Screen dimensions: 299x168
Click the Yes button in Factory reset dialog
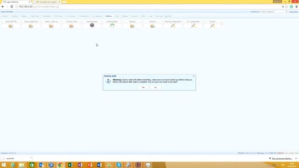(143, 87)
